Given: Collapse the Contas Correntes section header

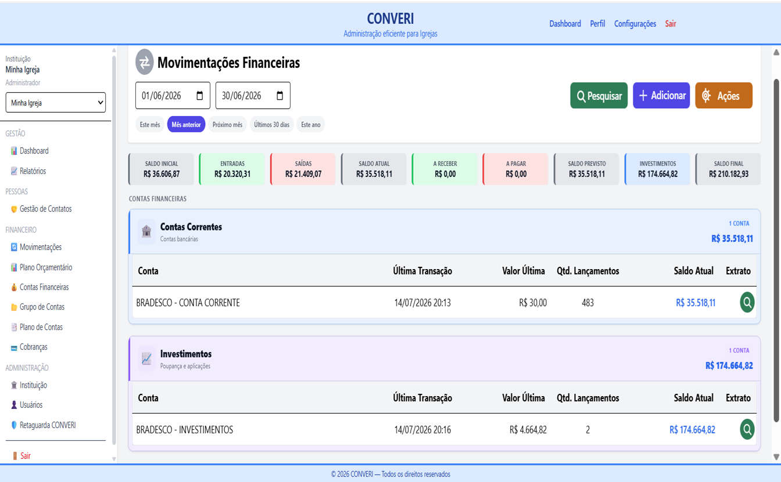Looking at the screenshot, I should click(445, 231).
